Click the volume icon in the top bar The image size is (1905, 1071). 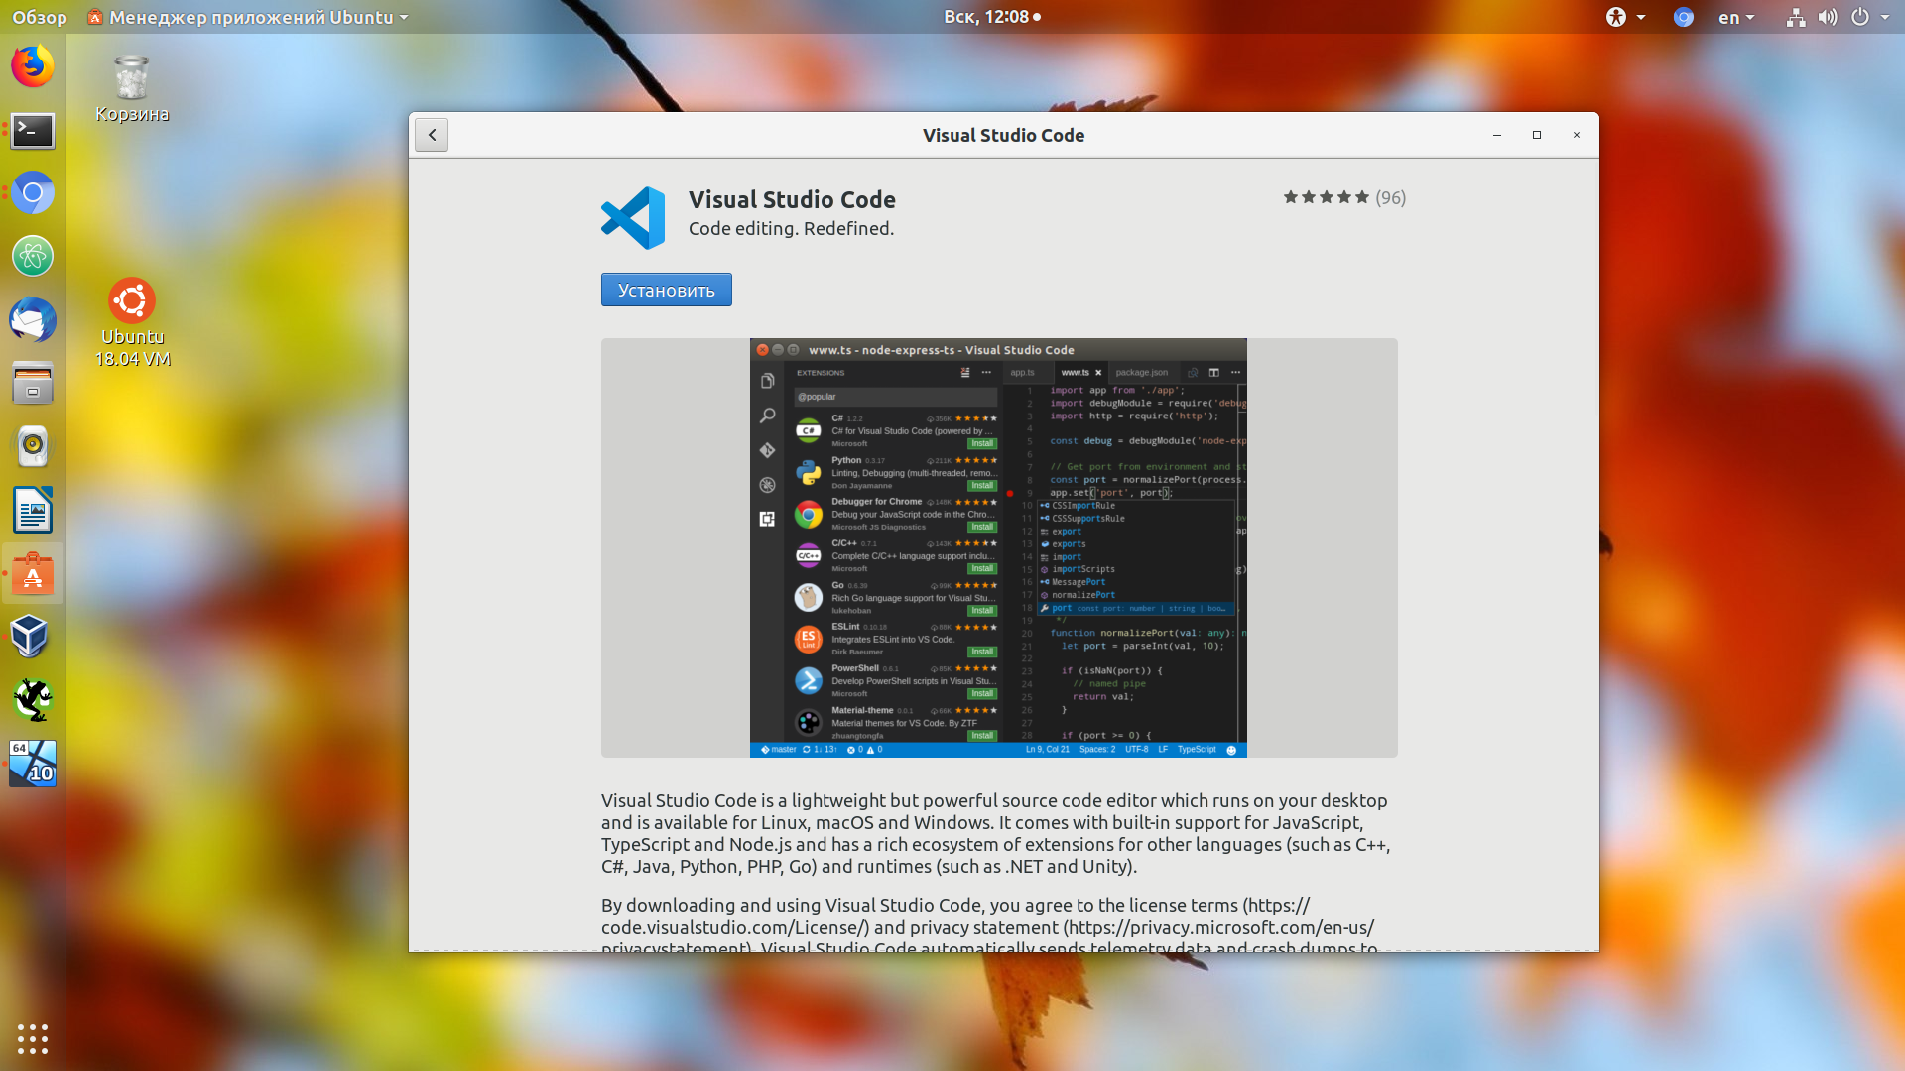(1828, 17)
